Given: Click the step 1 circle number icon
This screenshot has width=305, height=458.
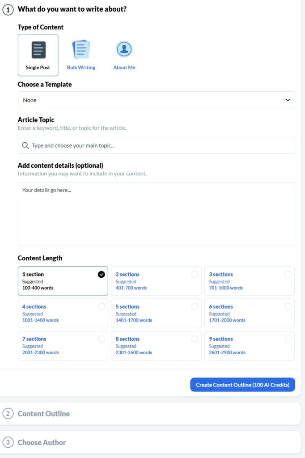Looking at the screenshot, I should coord(8,9).
